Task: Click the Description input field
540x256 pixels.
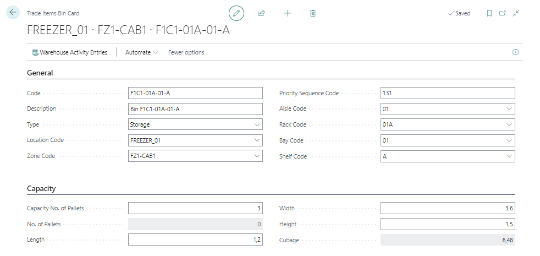Action: (195, 109)
